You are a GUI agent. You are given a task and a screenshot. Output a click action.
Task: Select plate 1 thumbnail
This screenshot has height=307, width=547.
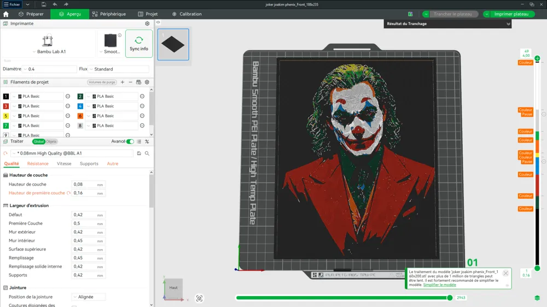tap(173, 45)
